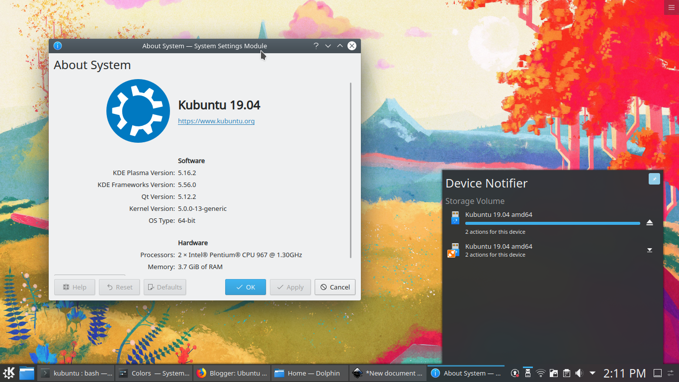This screenshot has width=679, height=382.
Task: Select the About System taskbar entry
Action: (466, 373)
